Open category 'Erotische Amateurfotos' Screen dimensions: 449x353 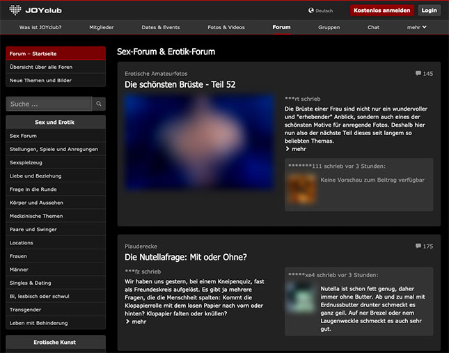(x=156, y=74)
